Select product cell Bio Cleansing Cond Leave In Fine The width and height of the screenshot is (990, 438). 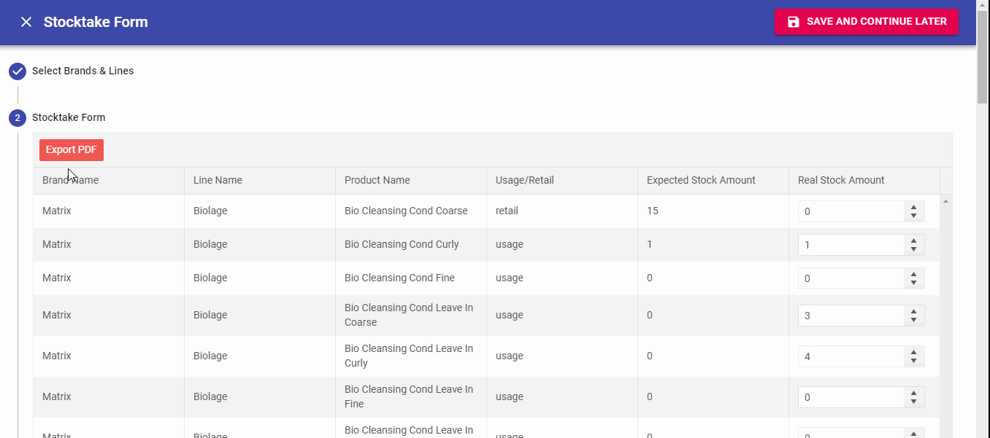tap(411, 397)
